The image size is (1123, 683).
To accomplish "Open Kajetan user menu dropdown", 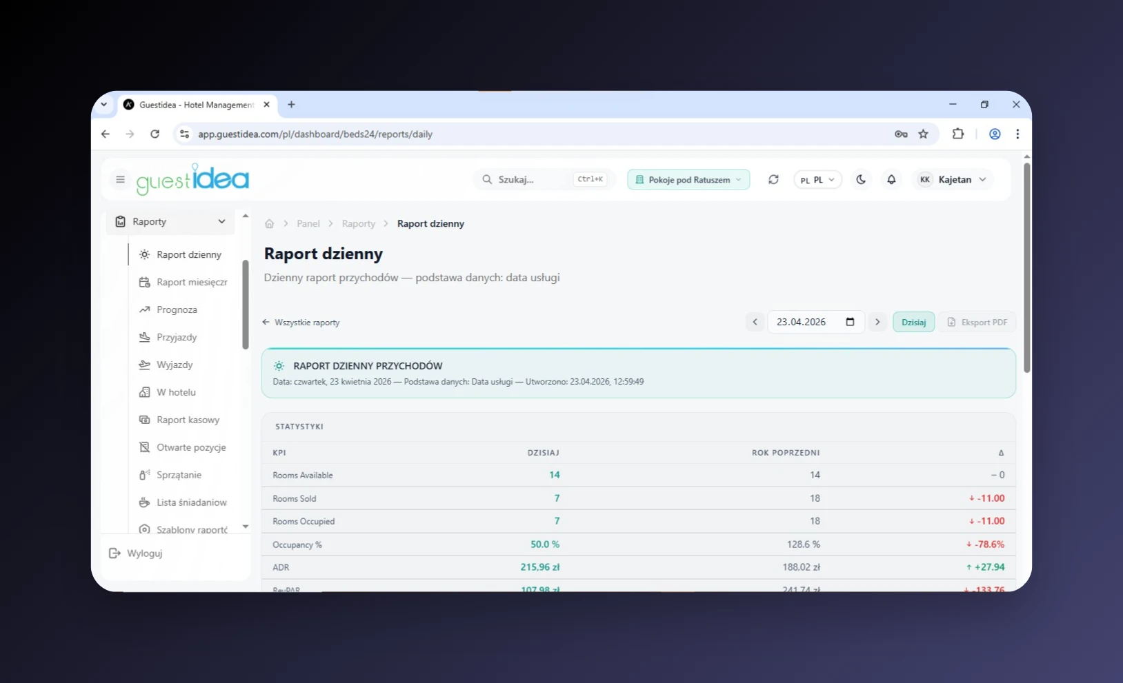I will 953,180.
